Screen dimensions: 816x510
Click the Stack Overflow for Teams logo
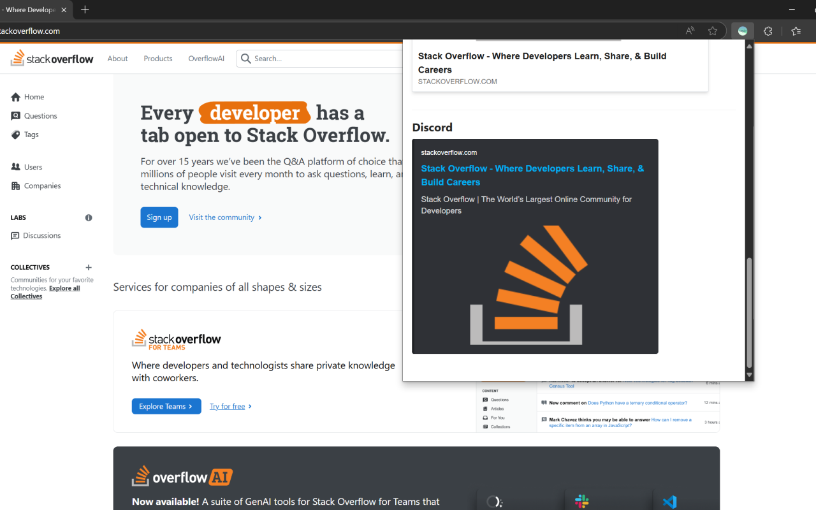[x=177, y=340]
